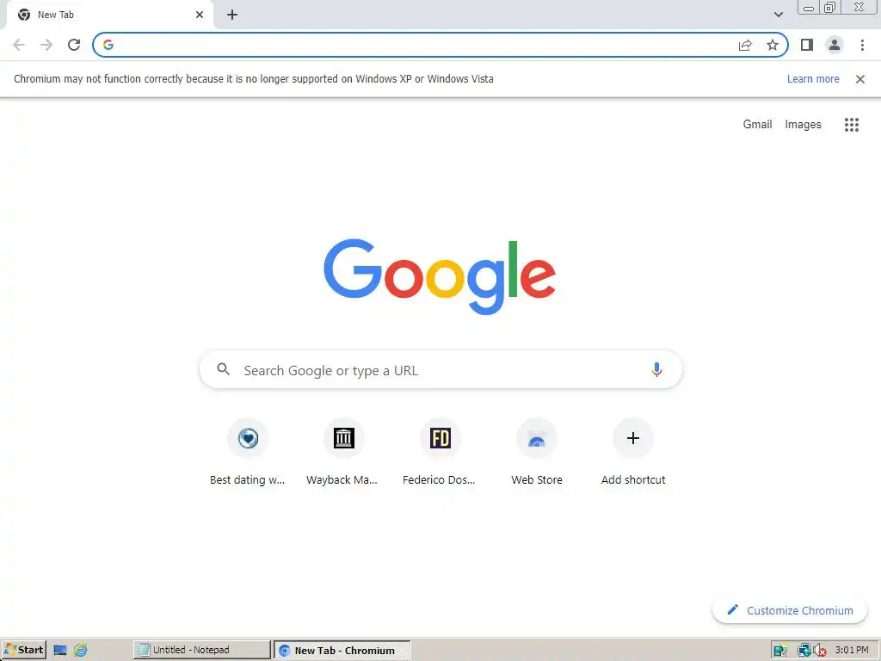
Task: Launch Internet Explorer from quick launch
Action: pos(81,651)
